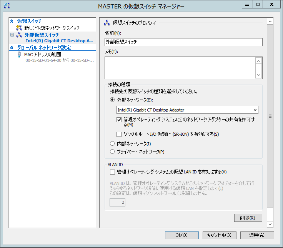The height and width of the screenshot is (248, 283).
Task: Enable 仮想 LAN ID を有効にする(V) checkbox
Action: coord(112,172)
